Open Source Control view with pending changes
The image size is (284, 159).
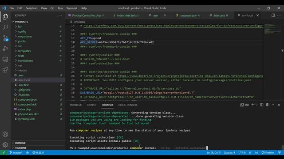pyautogui.click(x=5, y=38)
